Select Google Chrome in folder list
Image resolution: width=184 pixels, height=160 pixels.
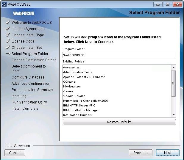(117, 96)
